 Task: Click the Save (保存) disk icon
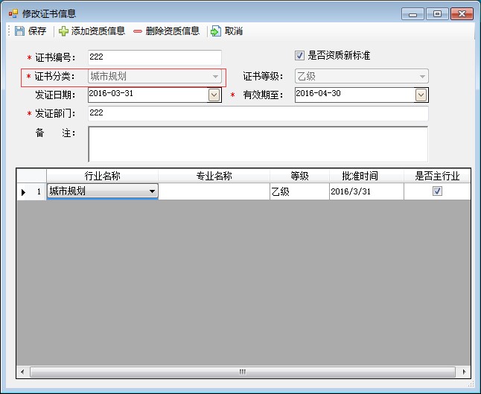click(19, 31)
